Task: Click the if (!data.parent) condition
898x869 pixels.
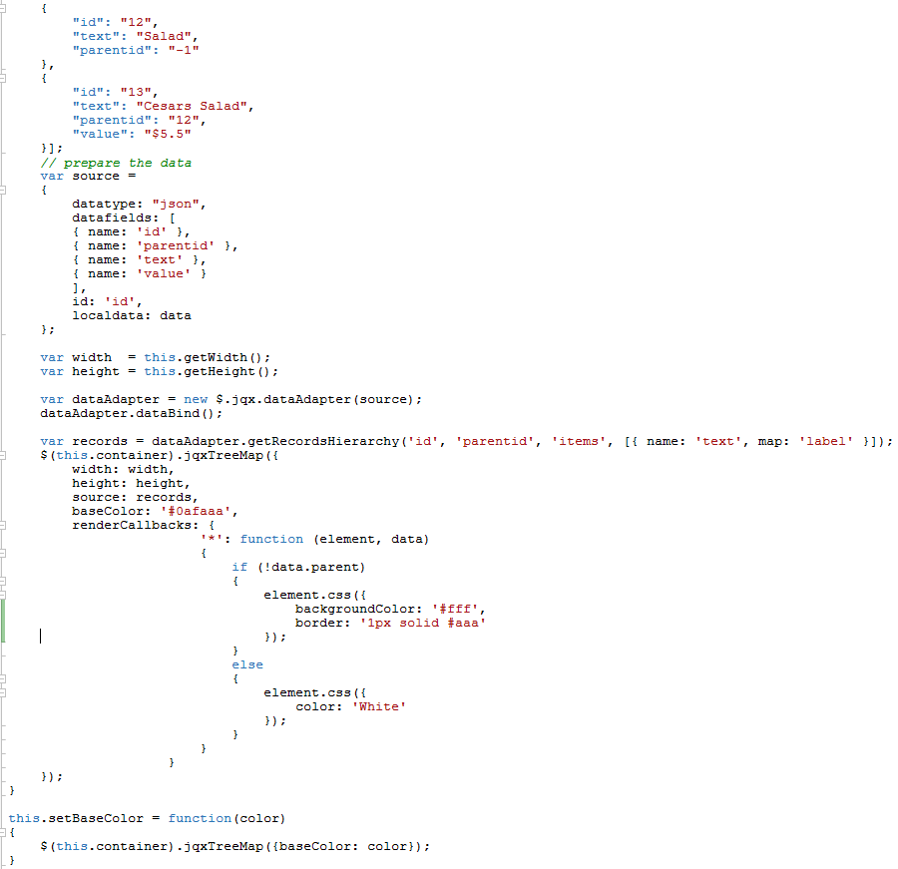Action: [x=298, y=567]
